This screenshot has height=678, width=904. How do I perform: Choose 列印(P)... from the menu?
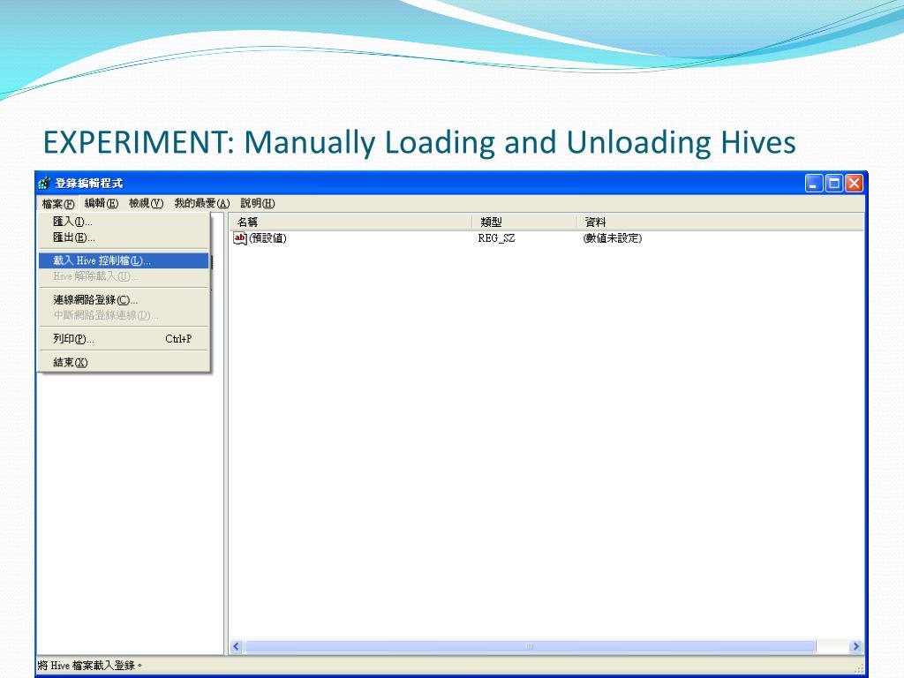click(74, 339)
